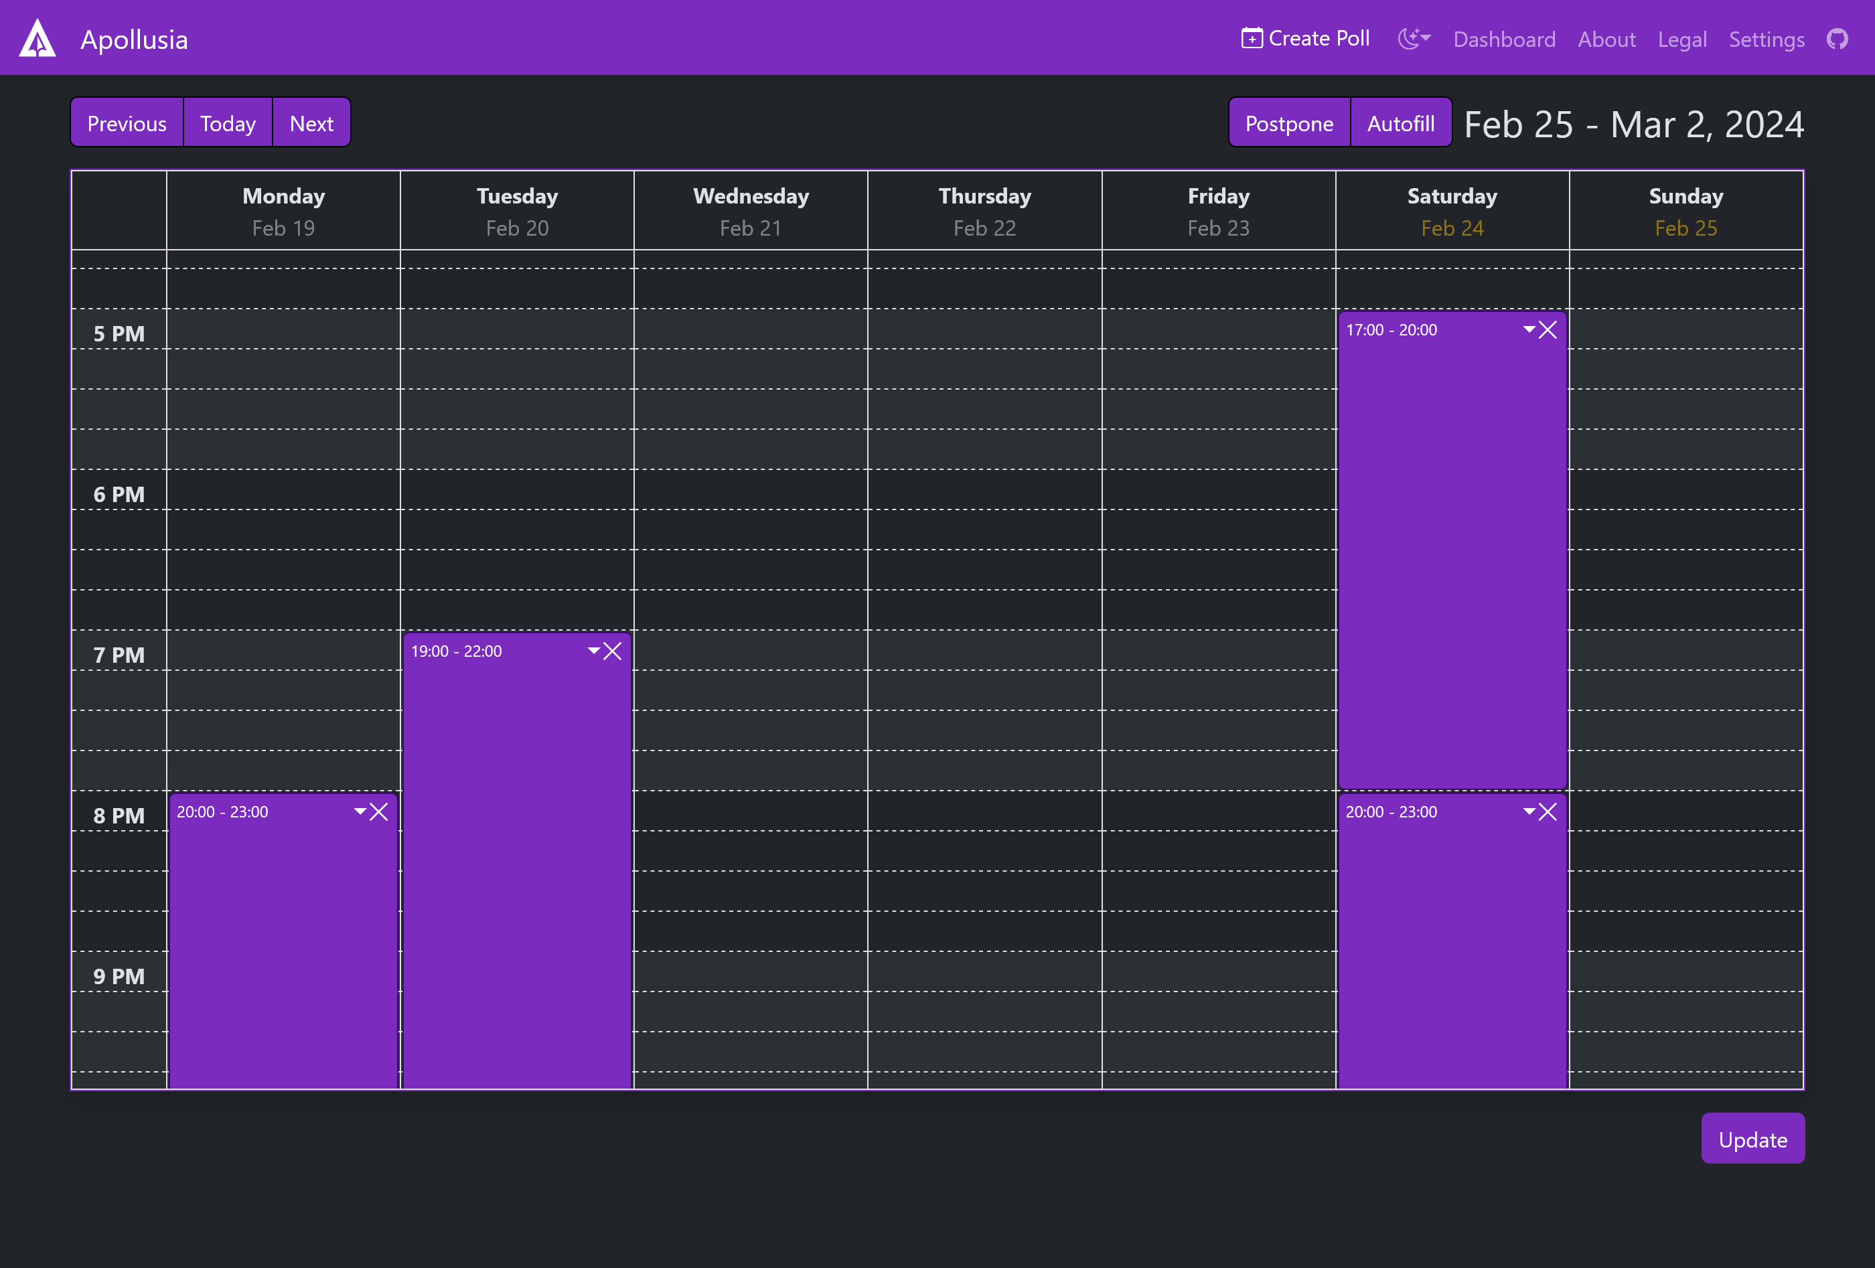Click the Autofill button

click(x=1400, y=123)
